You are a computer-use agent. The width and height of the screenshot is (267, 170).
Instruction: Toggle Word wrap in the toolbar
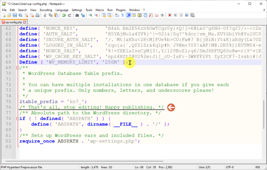point(117,15)
